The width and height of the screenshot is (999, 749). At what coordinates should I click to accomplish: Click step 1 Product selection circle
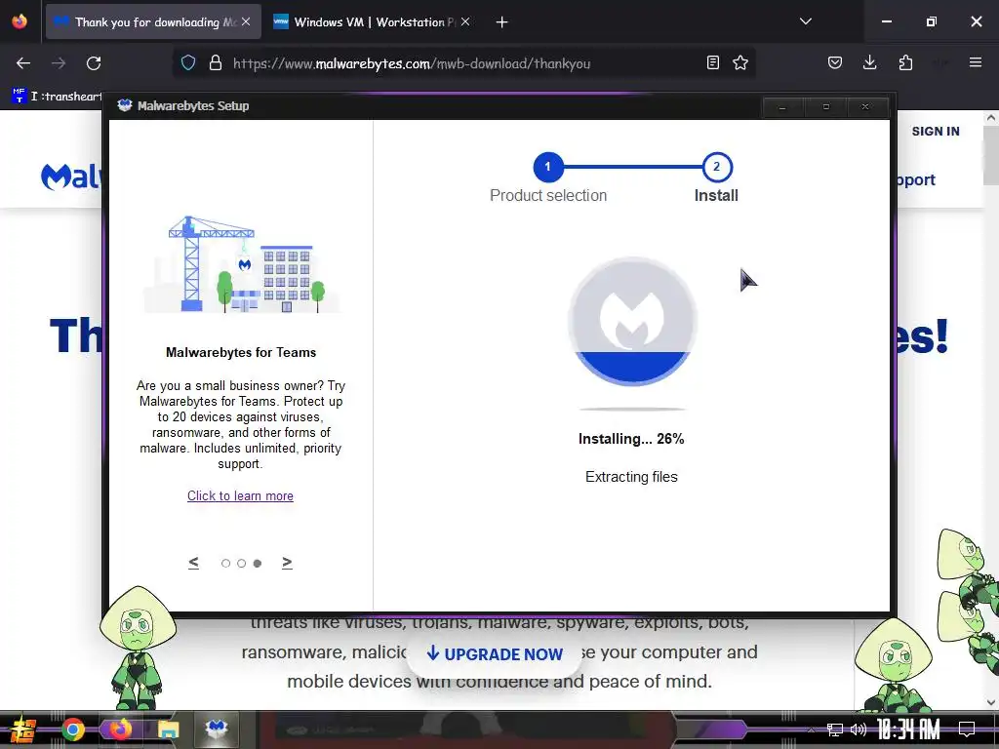(x=548, y=167)
